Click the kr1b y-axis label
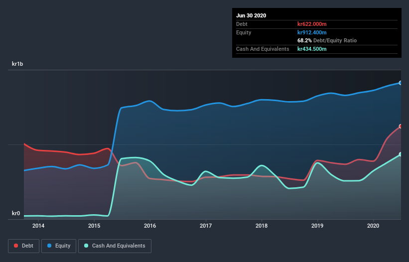This screenshot has height=262, width=409. coord(17,64)
